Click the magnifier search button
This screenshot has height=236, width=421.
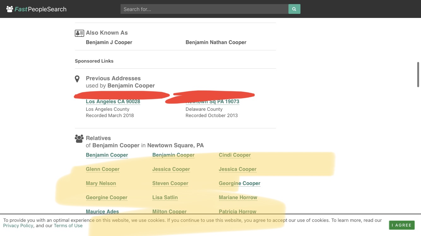coord(294,9)
